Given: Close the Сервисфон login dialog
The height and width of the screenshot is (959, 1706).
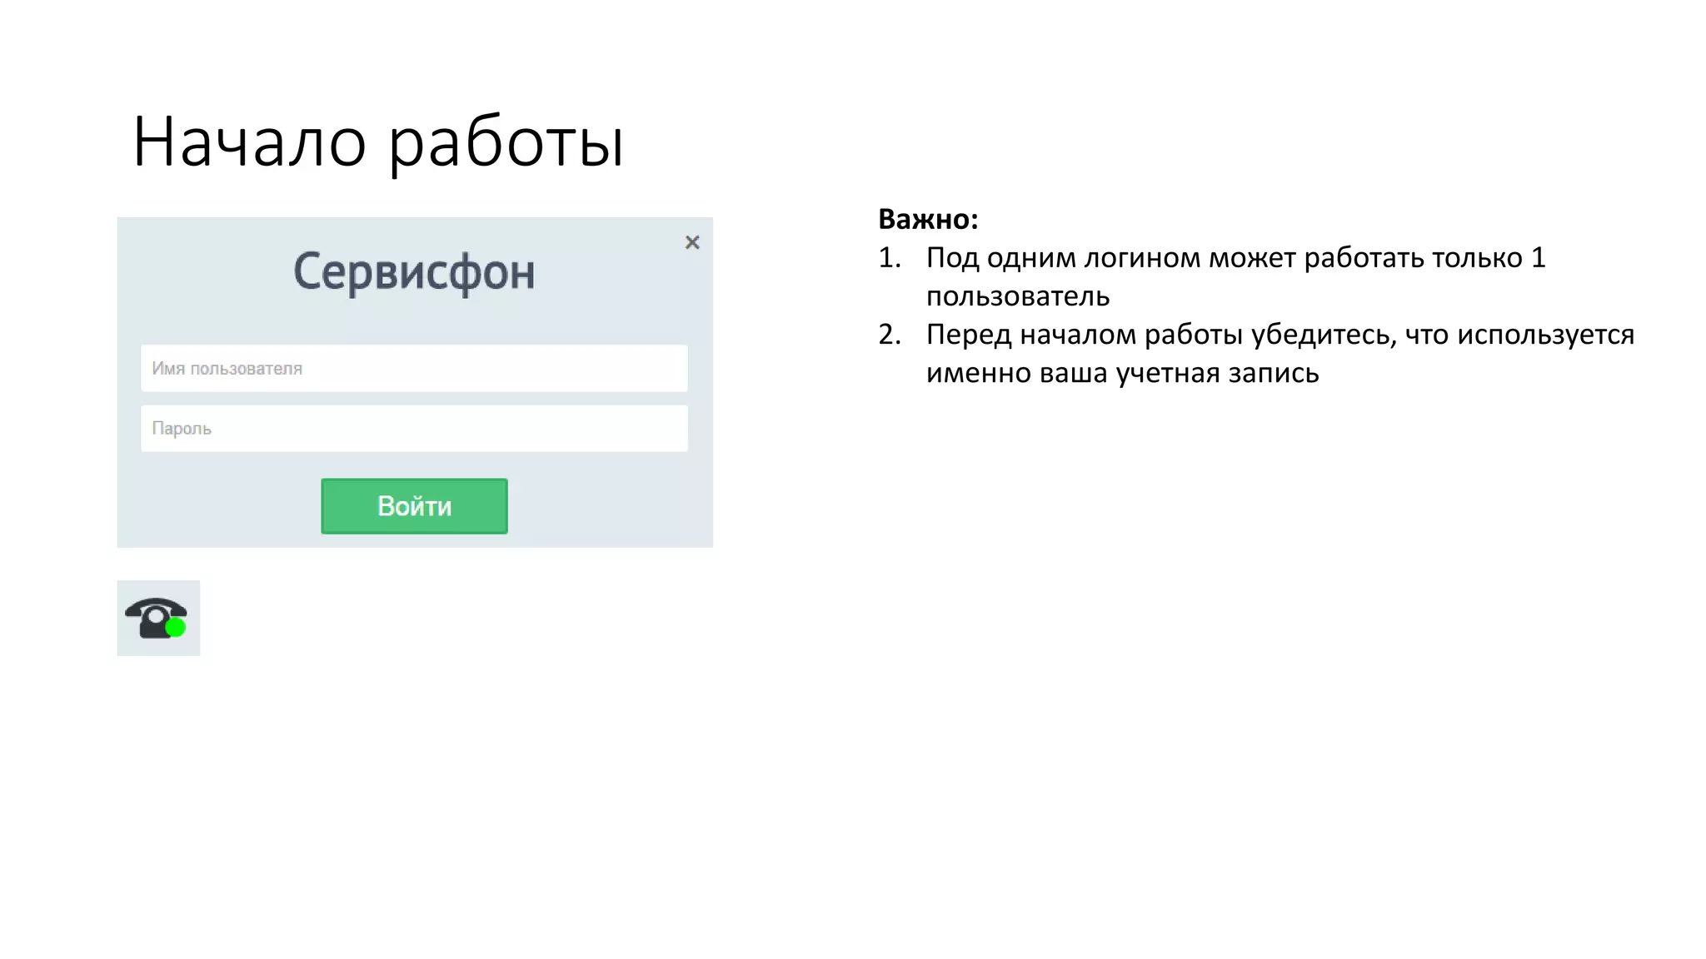Looking at the screenshot, I should [x=692, y=242].
